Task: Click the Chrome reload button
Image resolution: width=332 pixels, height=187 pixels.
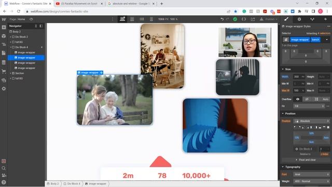Action: point(19,11)
